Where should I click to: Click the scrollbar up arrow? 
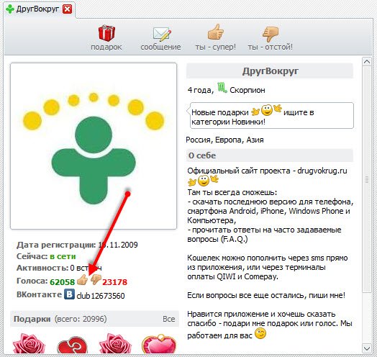tap(367, 62)
